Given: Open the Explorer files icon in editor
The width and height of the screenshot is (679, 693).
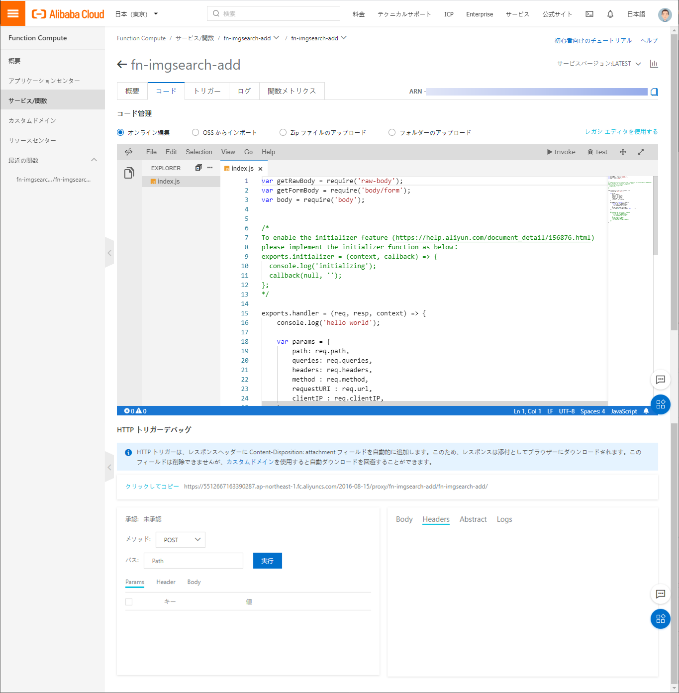Looking at the screenshot, I should pyautogui.click(x=129, y=173).
